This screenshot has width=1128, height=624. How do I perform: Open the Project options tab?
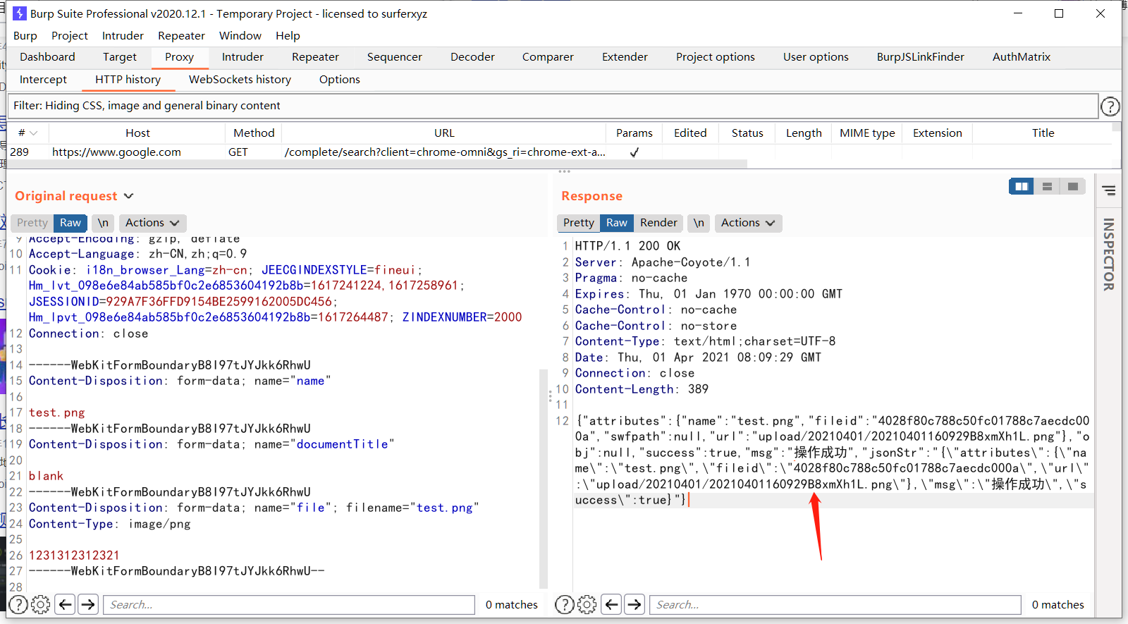coord(716,57)
